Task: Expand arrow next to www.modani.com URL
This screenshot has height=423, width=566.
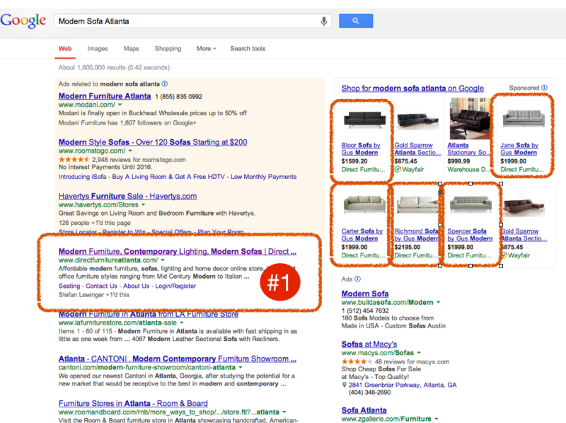Action: [x=120, y=105]
